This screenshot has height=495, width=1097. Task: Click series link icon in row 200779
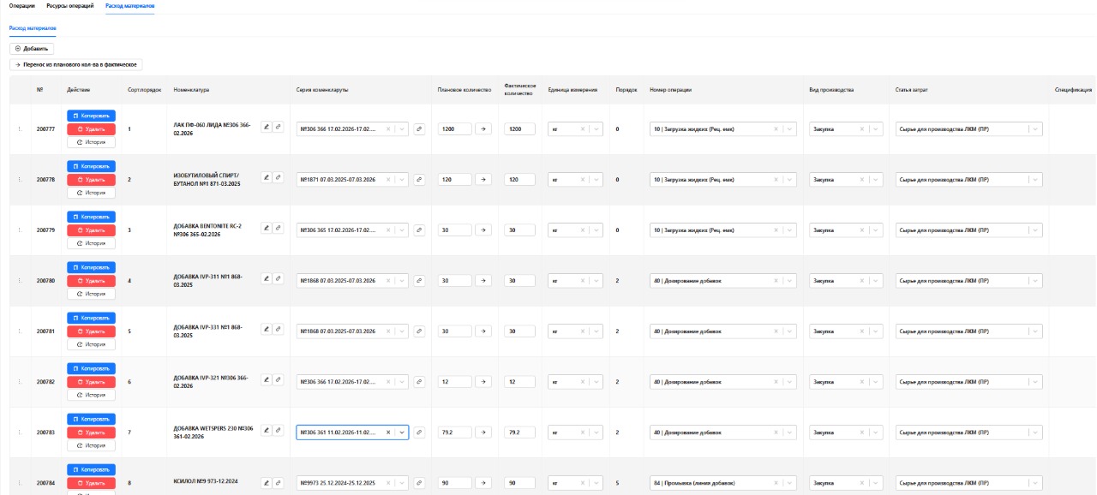[x=419, y=230]
